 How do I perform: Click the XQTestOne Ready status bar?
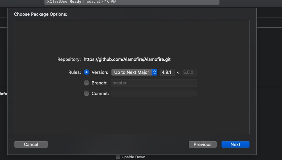(132, 2)
